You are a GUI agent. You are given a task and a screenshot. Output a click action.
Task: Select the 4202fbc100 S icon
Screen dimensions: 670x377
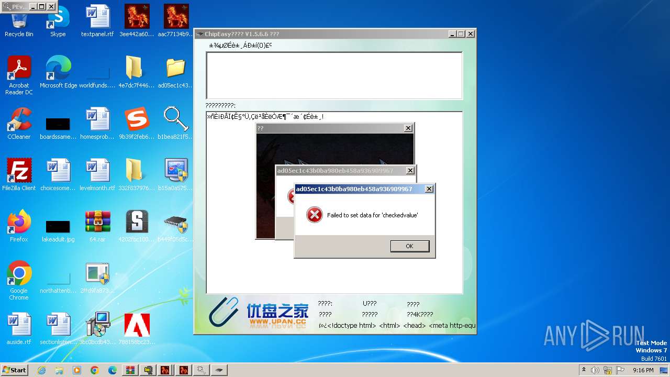[x=137, y=226]
